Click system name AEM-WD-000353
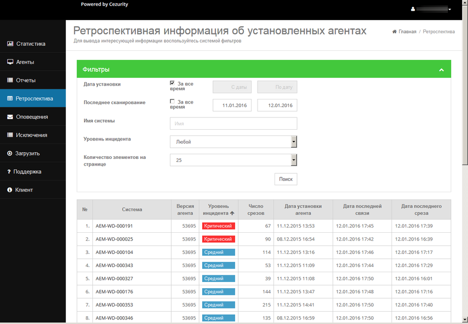This screenshot has height=324, width=468. (114, 305)
